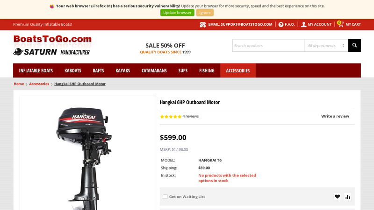374x210 pixels.
Task: Click in the Search products field
Action: coord(268,45)
